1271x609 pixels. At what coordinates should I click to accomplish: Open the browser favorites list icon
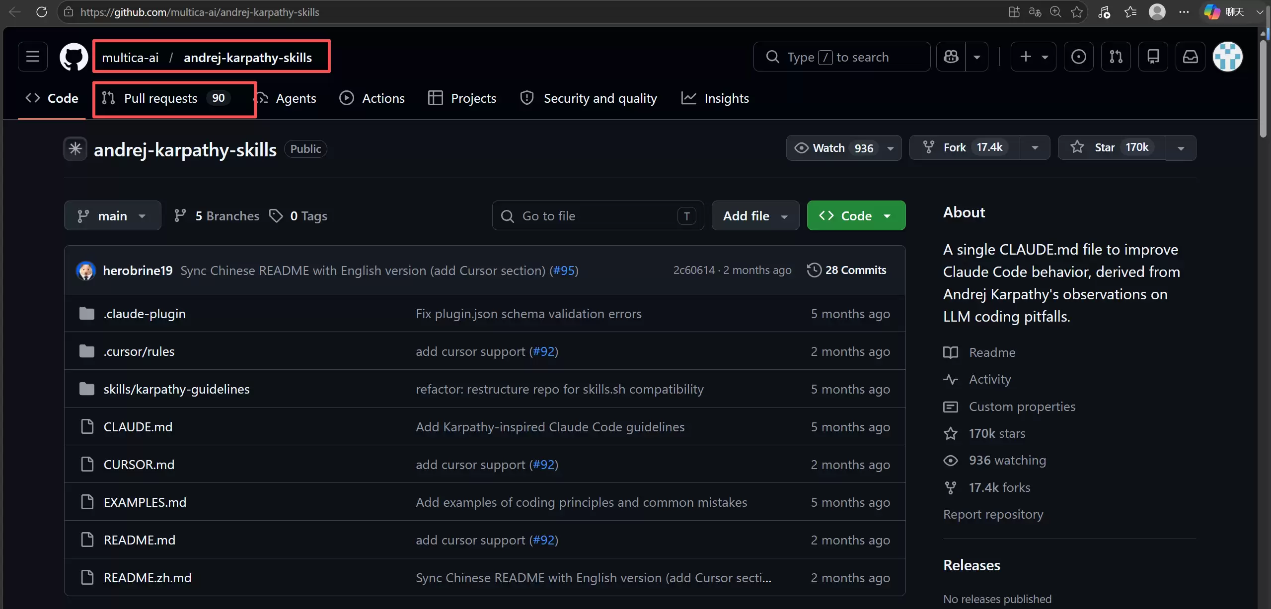point(1130,12)
